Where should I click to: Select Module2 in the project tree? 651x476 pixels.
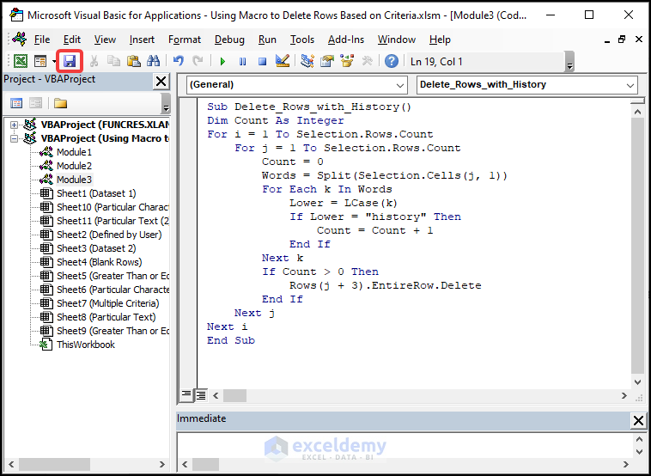coord(75,166)
